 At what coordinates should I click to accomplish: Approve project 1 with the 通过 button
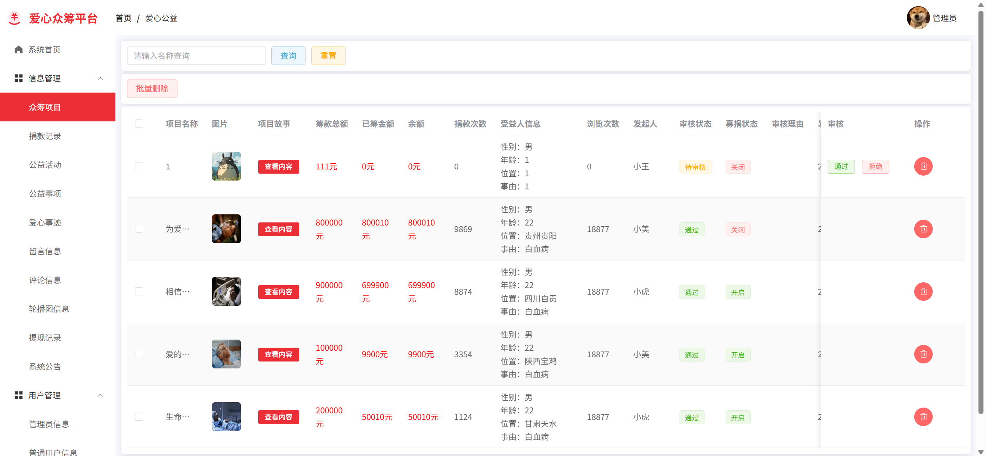pos(841,166)
